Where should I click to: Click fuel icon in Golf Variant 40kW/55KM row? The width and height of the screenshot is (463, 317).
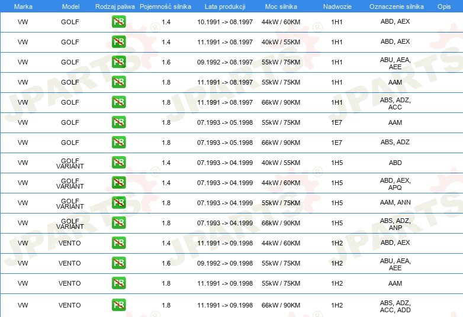[x=118, y=162]
